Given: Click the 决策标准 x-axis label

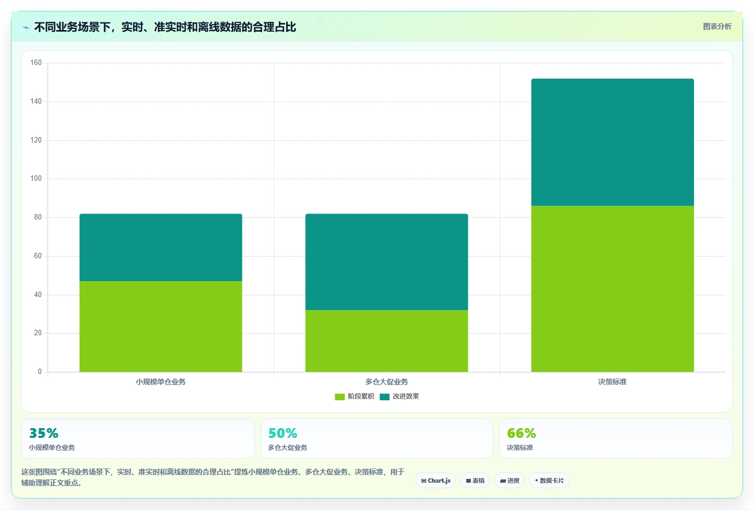Looking at the screenshot, I should point(613,382).
